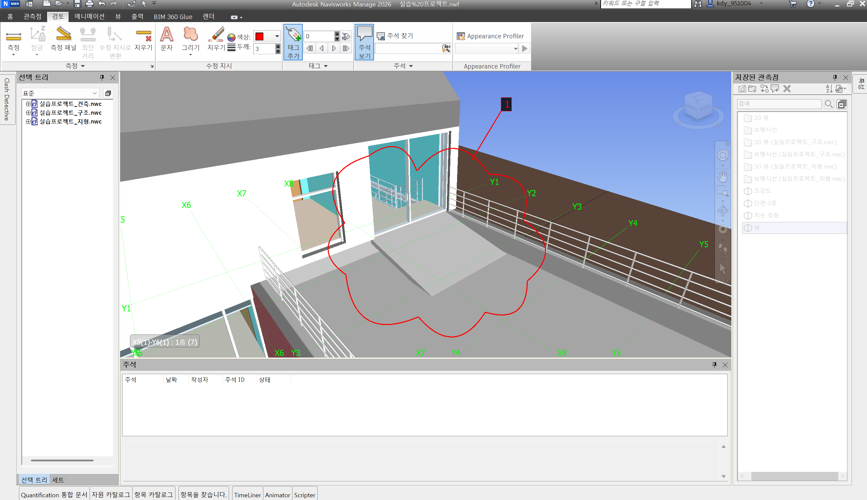Pin the 선택 트리 panel

tap(102, 78)
